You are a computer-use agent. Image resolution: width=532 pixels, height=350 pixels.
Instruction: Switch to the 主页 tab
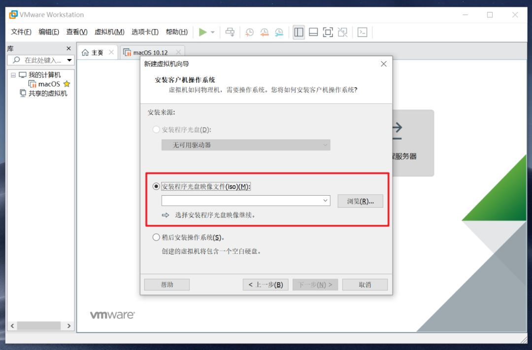pos(98,52)
